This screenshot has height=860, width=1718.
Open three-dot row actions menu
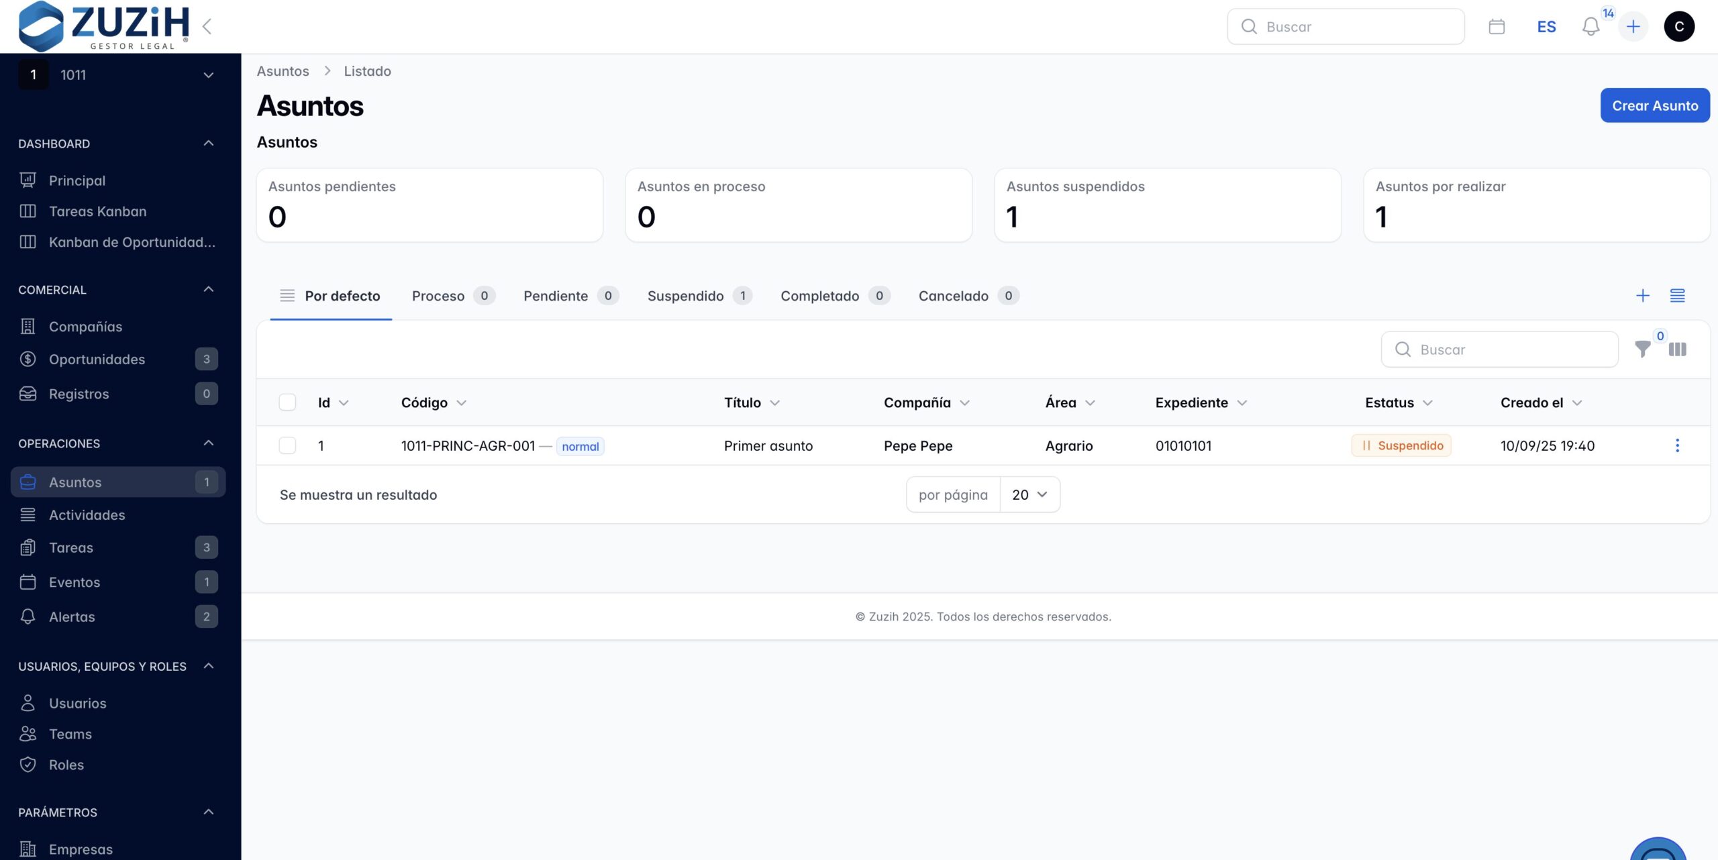1677,445
